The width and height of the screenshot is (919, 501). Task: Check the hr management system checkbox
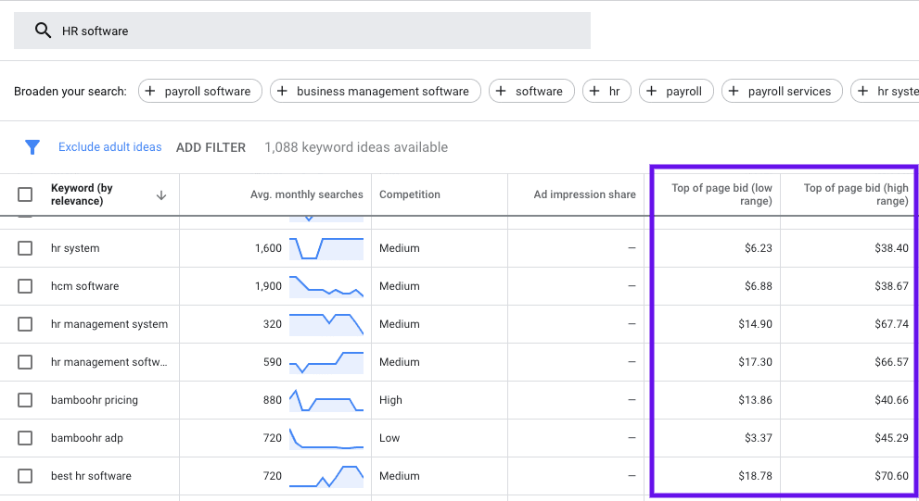coord(25,324)
